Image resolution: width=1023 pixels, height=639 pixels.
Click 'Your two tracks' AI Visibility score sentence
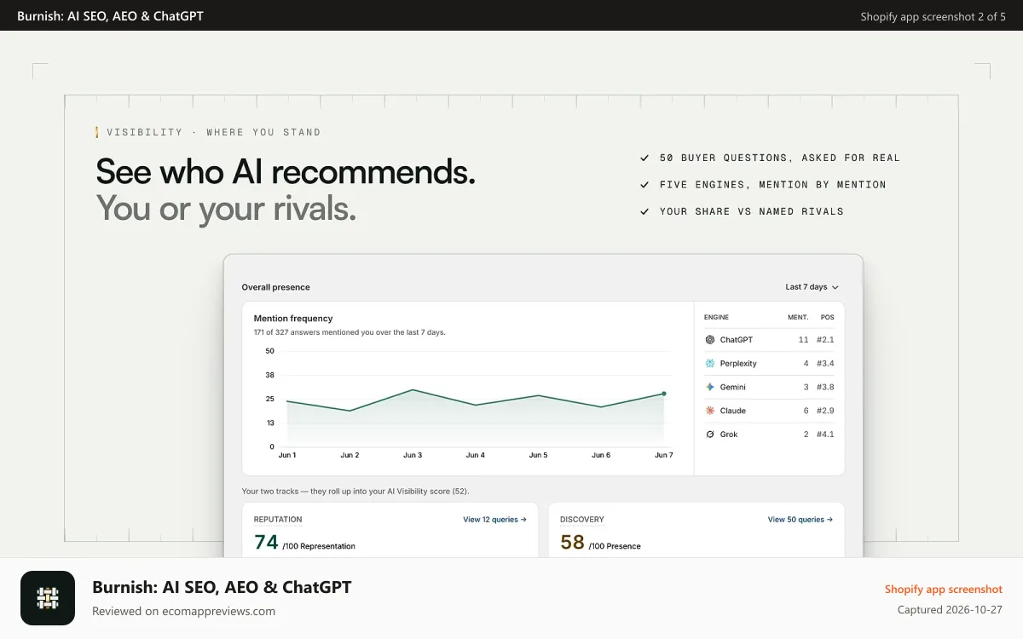(x=355, y=492)
